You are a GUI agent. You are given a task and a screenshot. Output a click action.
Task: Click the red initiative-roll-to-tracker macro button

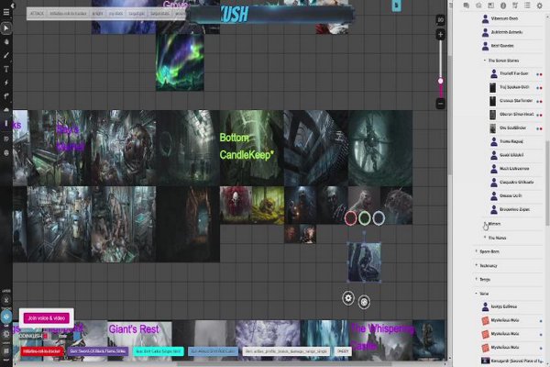point(42,351)
